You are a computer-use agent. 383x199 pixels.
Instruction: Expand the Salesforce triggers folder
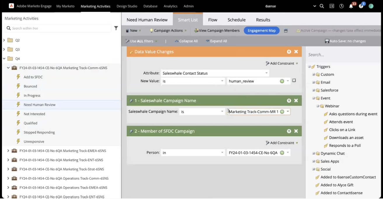pyautogui.click(x=314, y=90)
